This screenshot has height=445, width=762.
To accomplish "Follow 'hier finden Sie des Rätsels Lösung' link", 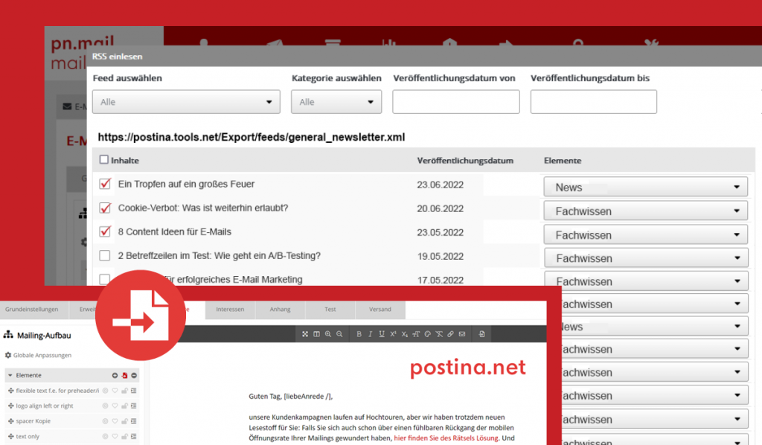I will point(446,438).
